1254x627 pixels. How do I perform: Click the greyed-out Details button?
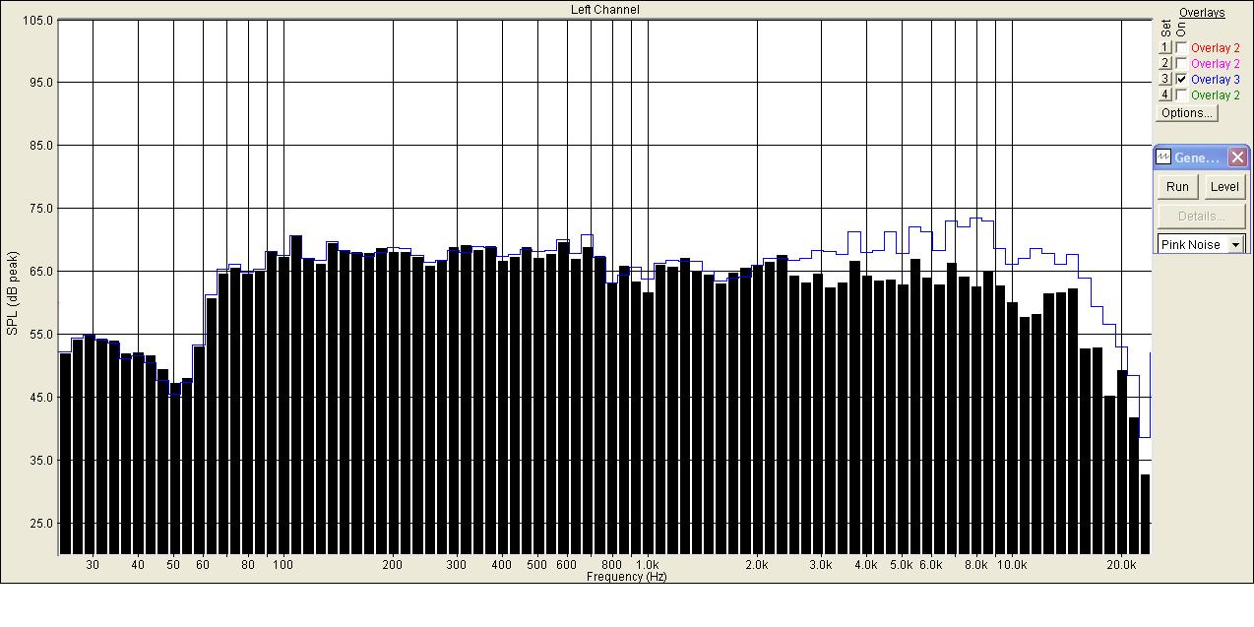click(1202, 217)
